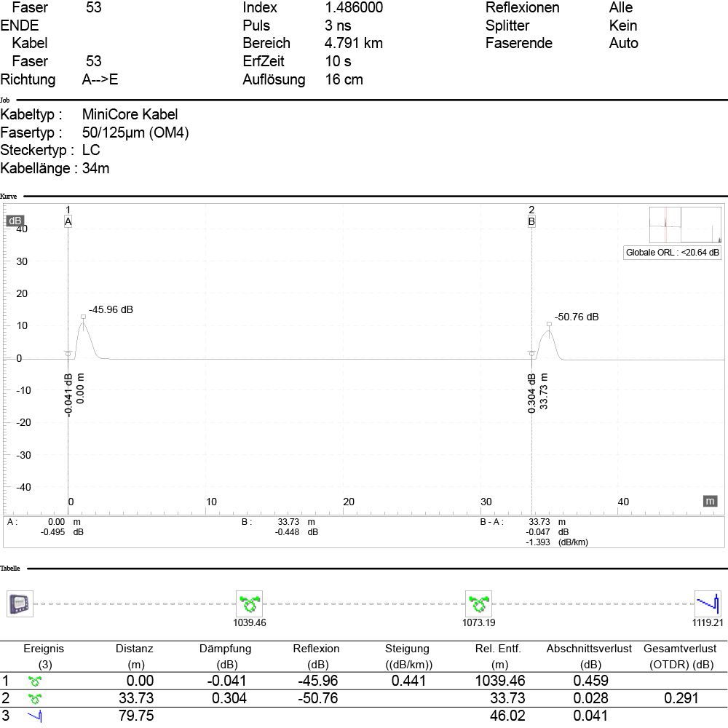The height and width of the screenshot is (728, 728).
Task: Click the Globale ORL value box
Action: pyautogui.click(x=672, y=253)
